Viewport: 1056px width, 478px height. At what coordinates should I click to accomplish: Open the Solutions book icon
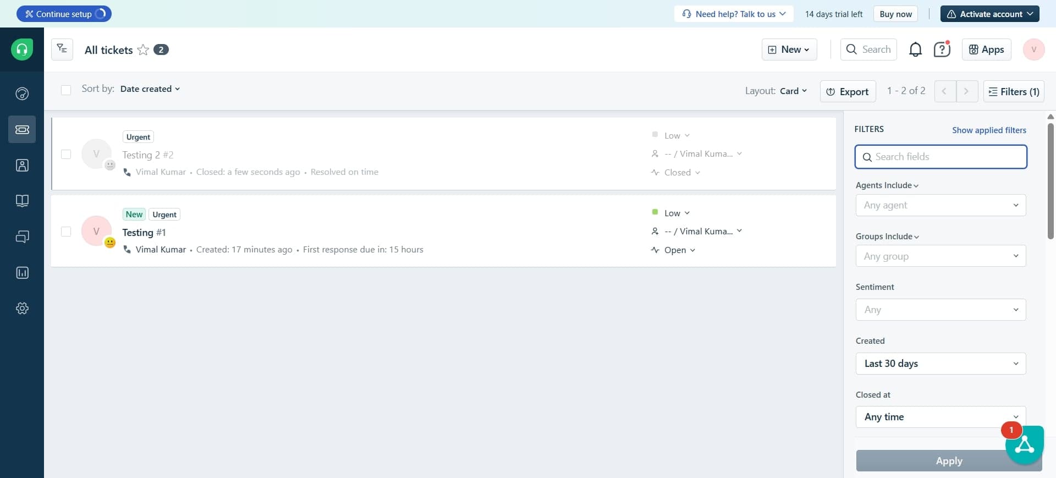coord(22,201)
